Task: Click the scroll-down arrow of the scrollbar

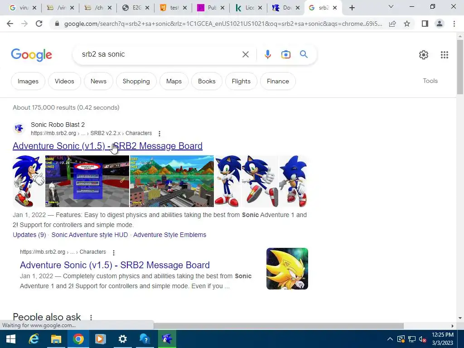Action: [x=460, y=318]
